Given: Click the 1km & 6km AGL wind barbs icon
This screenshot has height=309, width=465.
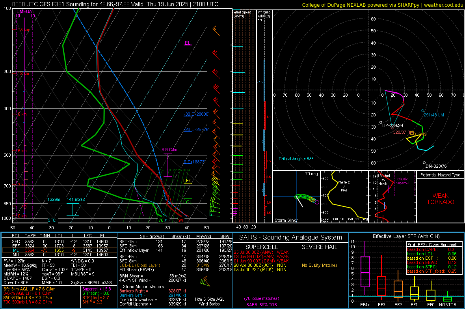Looking at the screenshot, I should point(205,281).
